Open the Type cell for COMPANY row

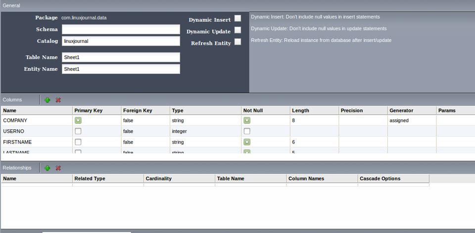(x=205, y=120)
